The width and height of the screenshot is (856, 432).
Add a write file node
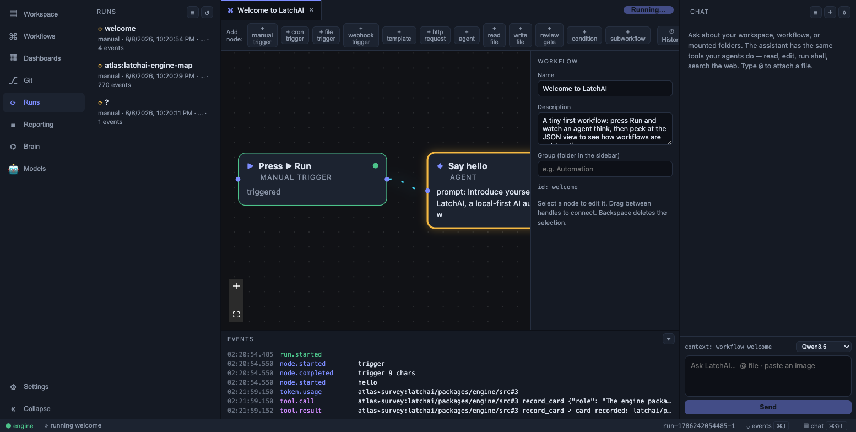521,35
